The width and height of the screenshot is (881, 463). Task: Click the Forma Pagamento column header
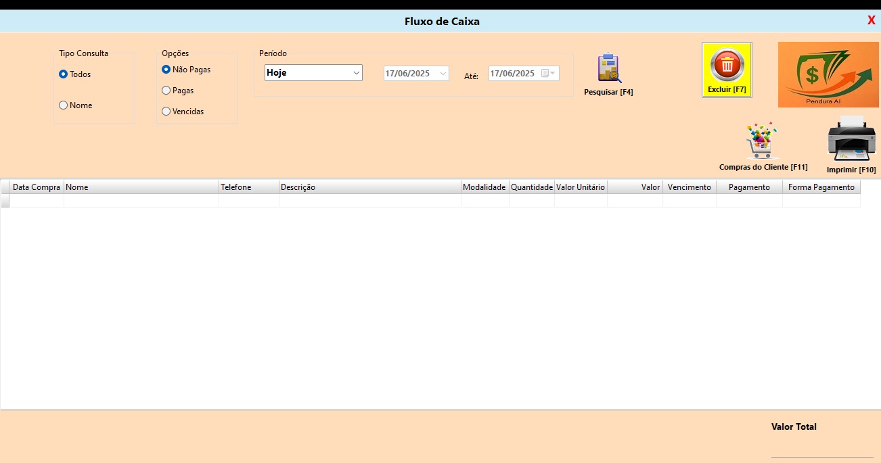tap(821, 187)
